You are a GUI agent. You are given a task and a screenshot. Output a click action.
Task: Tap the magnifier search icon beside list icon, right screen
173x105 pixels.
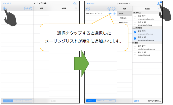tap(114, 9)
